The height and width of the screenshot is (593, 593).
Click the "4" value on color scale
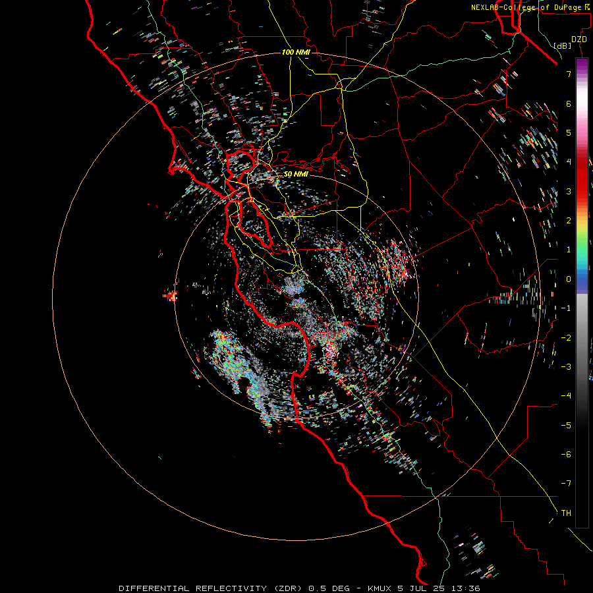(x=569, y=162)
